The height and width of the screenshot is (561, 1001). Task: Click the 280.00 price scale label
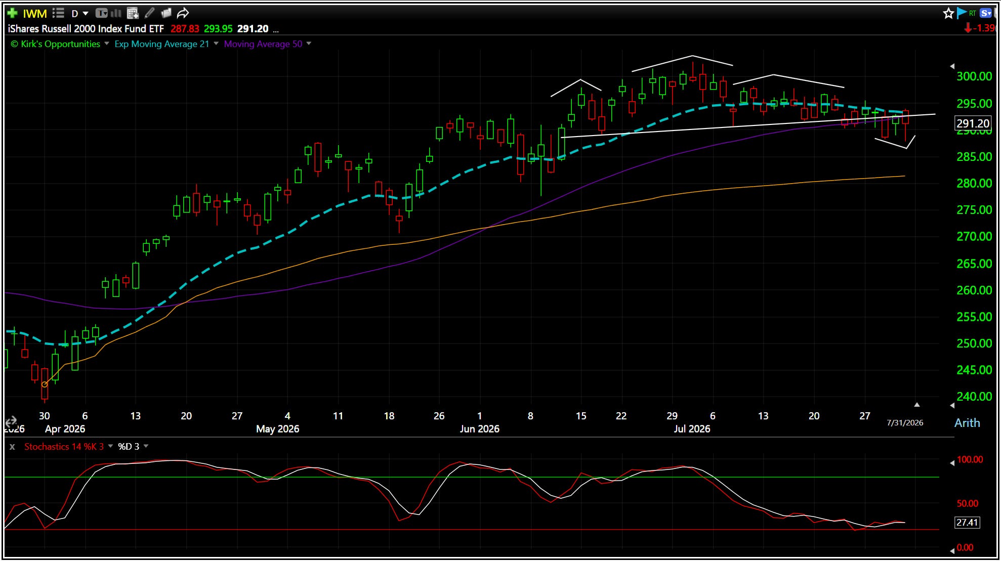click(974, 183)
